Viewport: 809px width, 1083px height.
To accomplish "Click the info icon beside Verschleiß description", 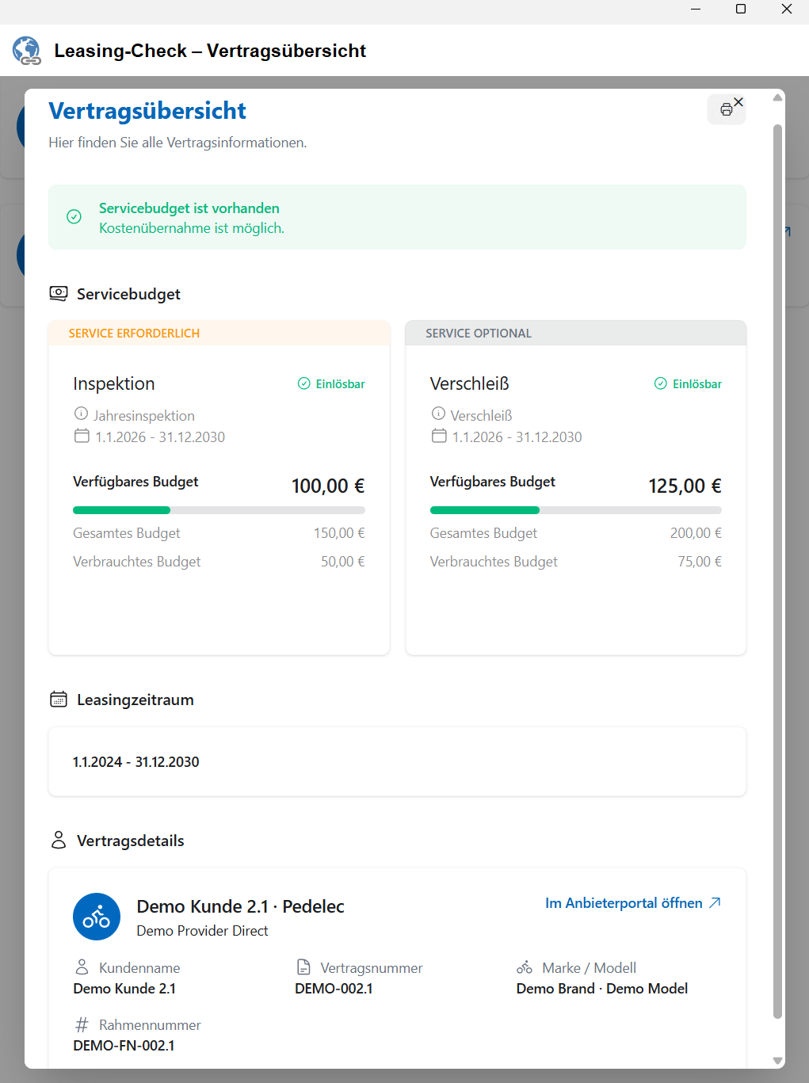I will [438, 414].
